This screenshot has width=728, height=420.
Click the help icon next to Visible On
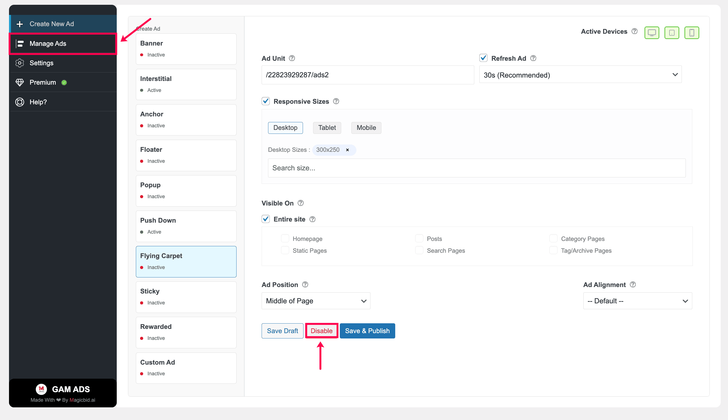[301, 203]
